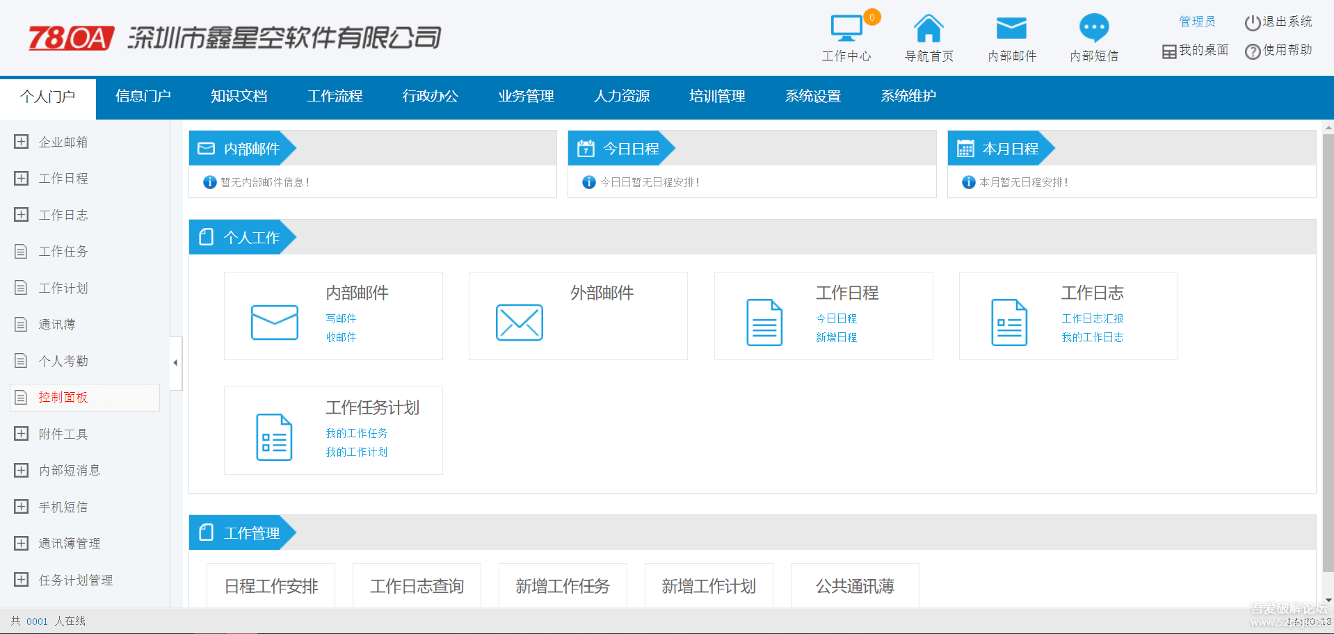Screen dimensions: 1334x634
Task: Select 控制面板 in the sidebar
Action: point(63,398)
